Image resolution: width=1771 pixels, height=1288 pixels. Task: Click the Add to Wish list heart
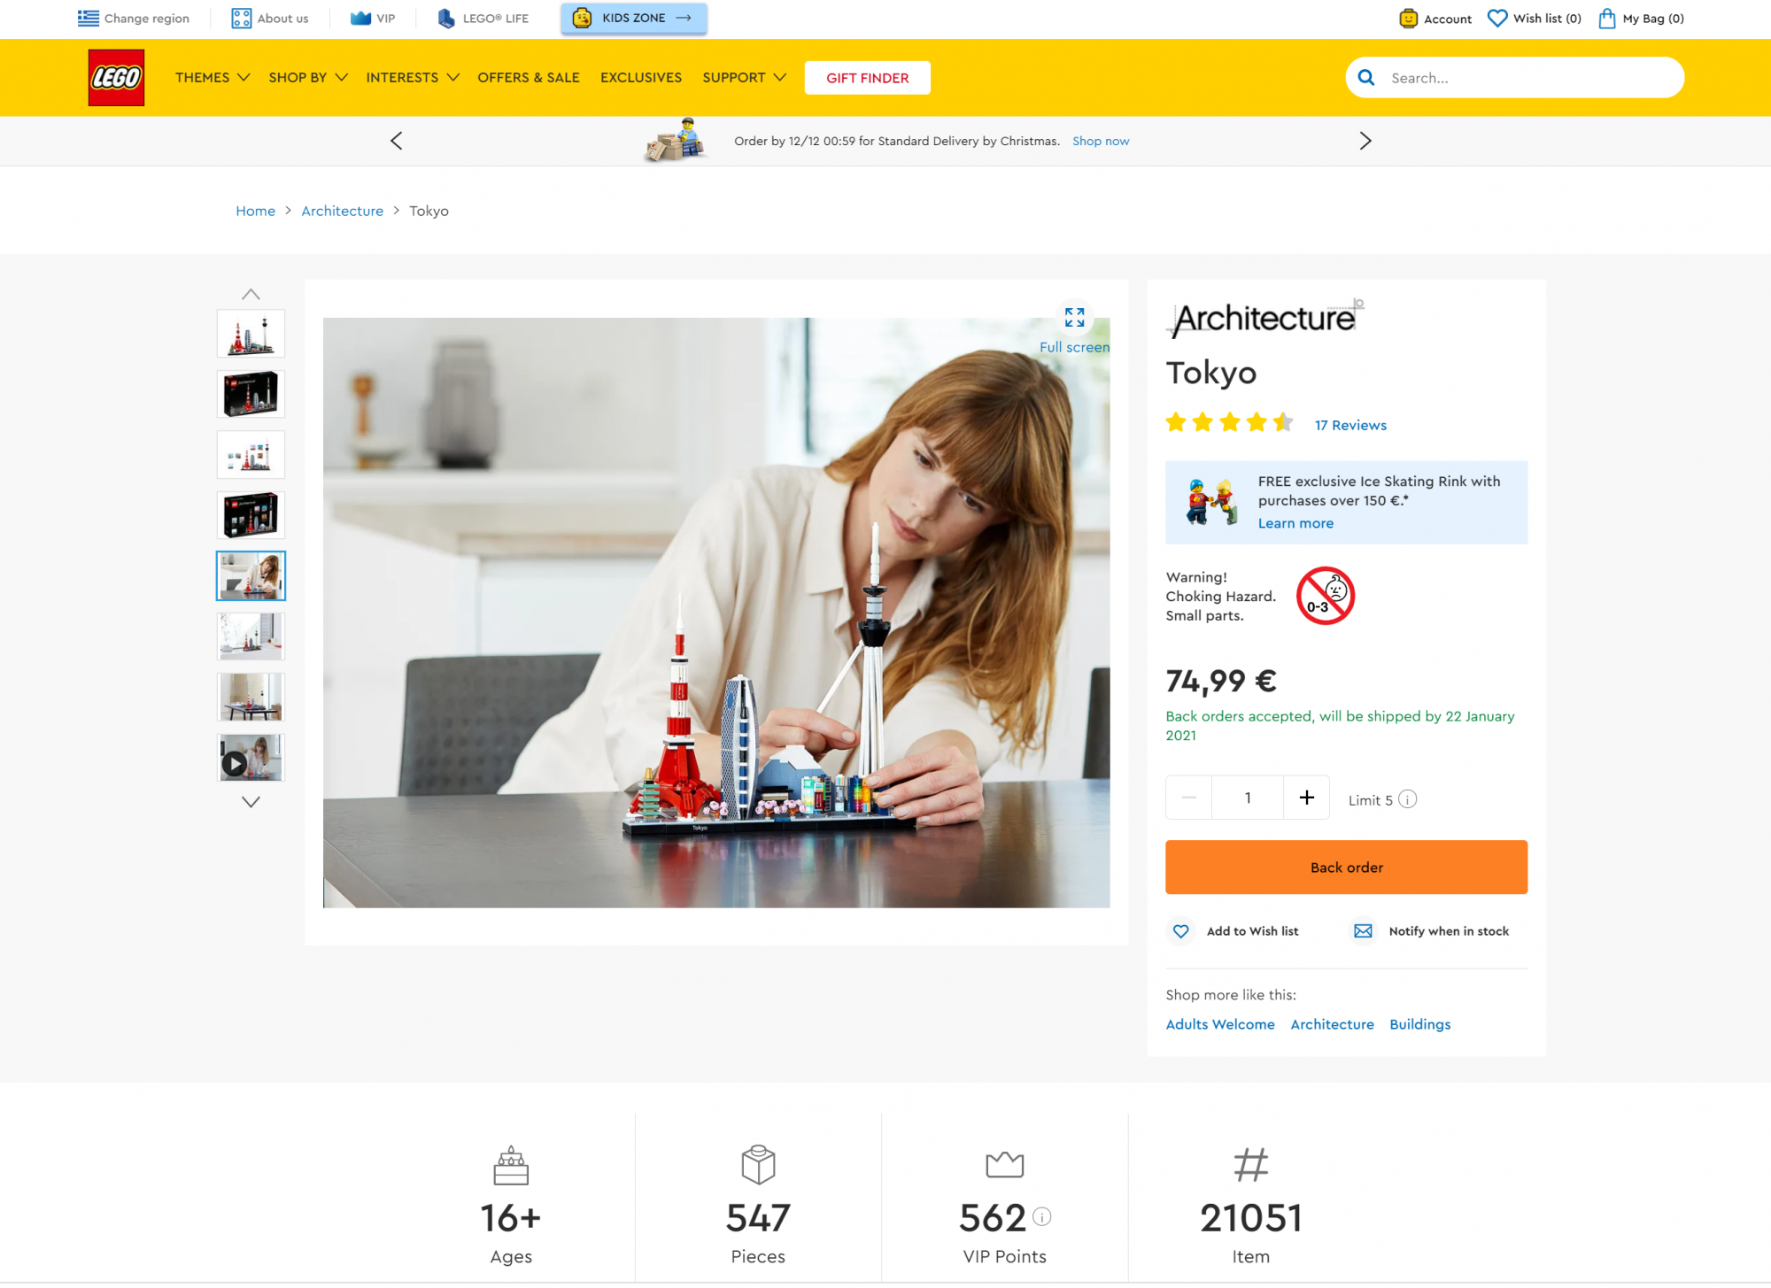(x=1180, y=931)
